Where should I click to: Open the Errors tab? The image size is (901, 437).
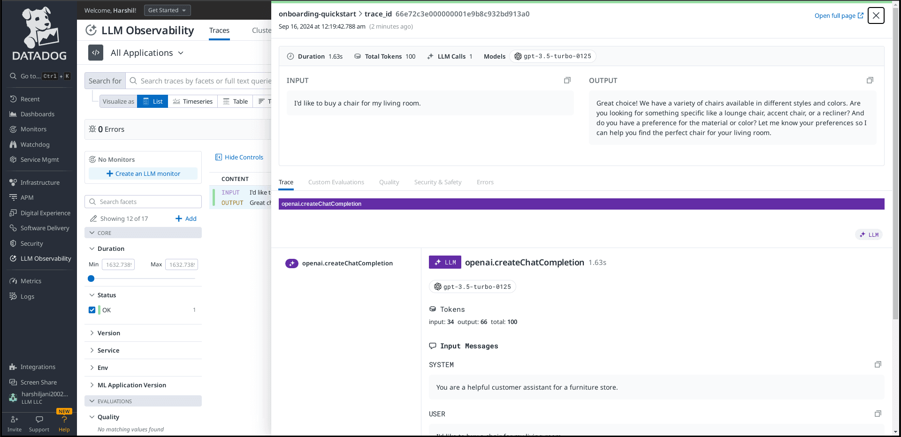(x=485, y=182)
